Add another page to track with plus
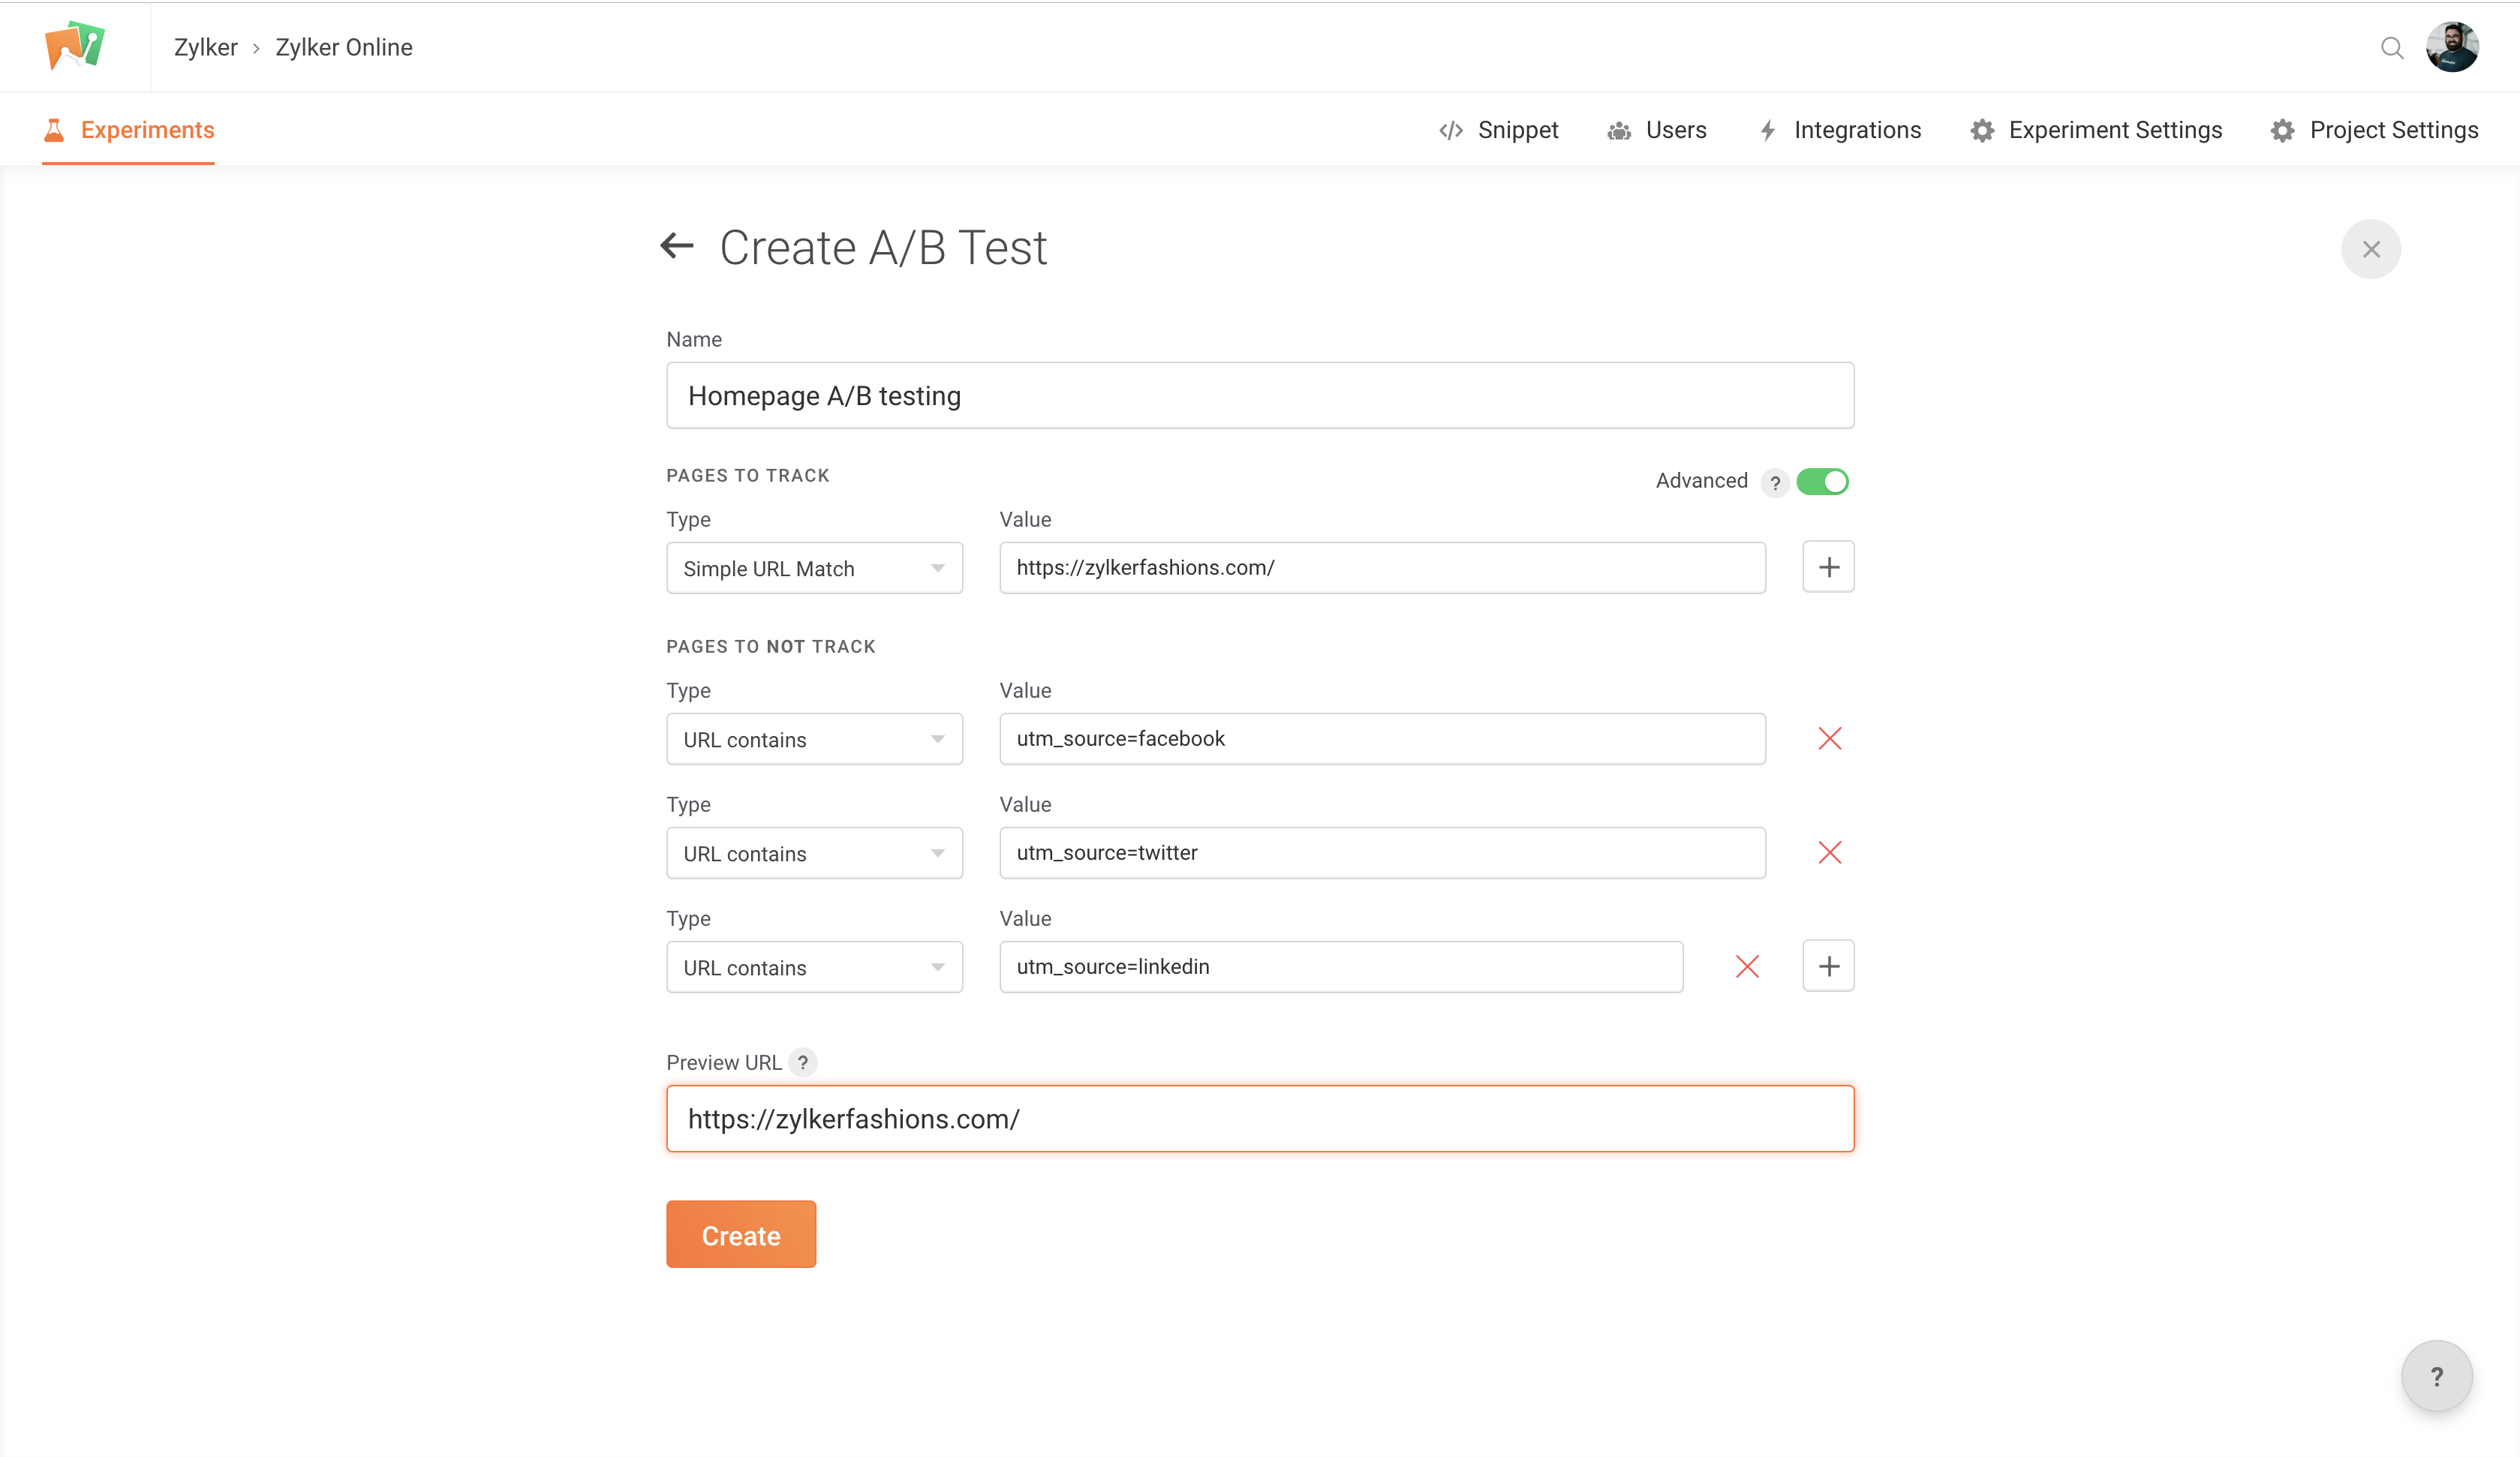 pyautogui.click(x=1828, y=568)
